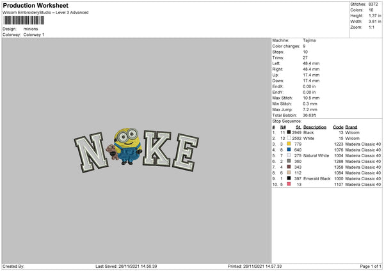
Task: Click the 'Natural White' description
Action: pyautogui.click(x=316, y=155)
